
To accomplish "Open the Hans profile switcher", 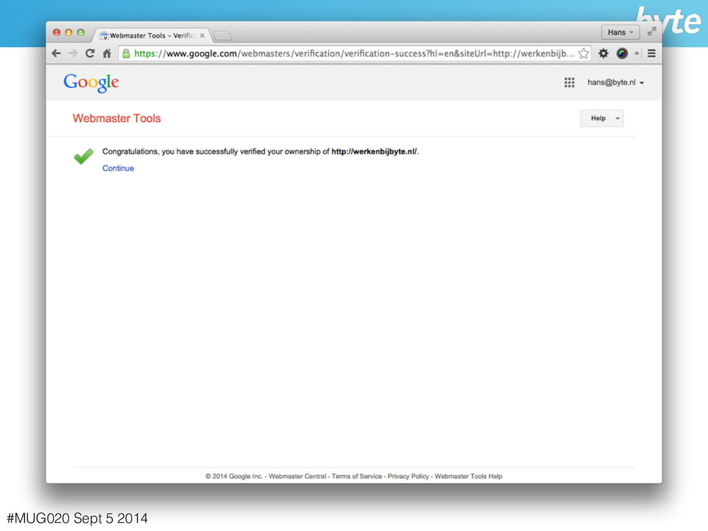I will [620, 32].
